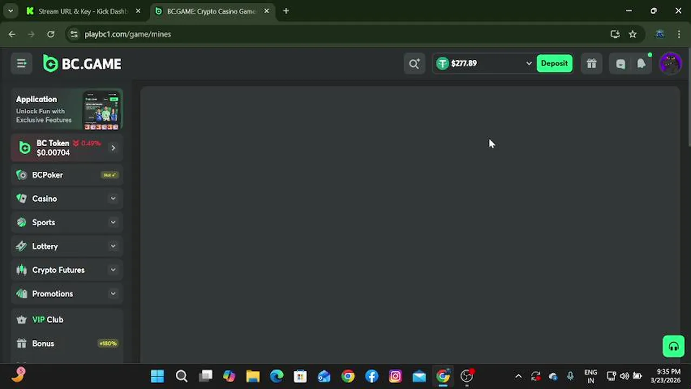Click the BC Token logo icon
The image size is (691, 389).
tap(25, 147)
